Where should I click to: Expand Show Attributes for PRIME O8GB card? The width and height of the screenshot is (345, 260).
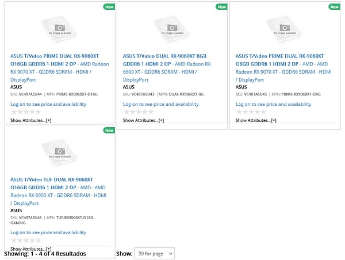256,120
